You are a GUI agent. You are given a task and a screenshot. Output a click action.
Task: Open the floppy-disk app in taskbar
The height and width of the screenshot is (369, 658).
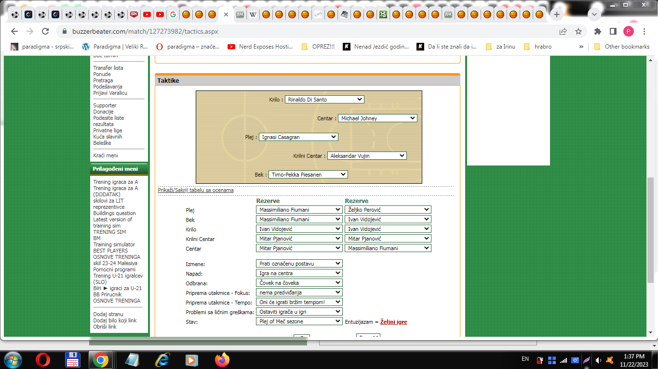(x=72, y=359)
